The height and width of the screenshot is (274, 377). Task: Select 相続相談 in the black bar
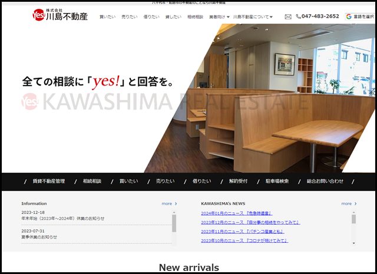[92, 181]
